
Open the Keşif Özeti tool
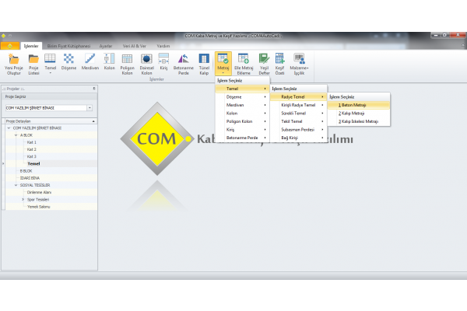pyautogui.click(x=279, y=64)
